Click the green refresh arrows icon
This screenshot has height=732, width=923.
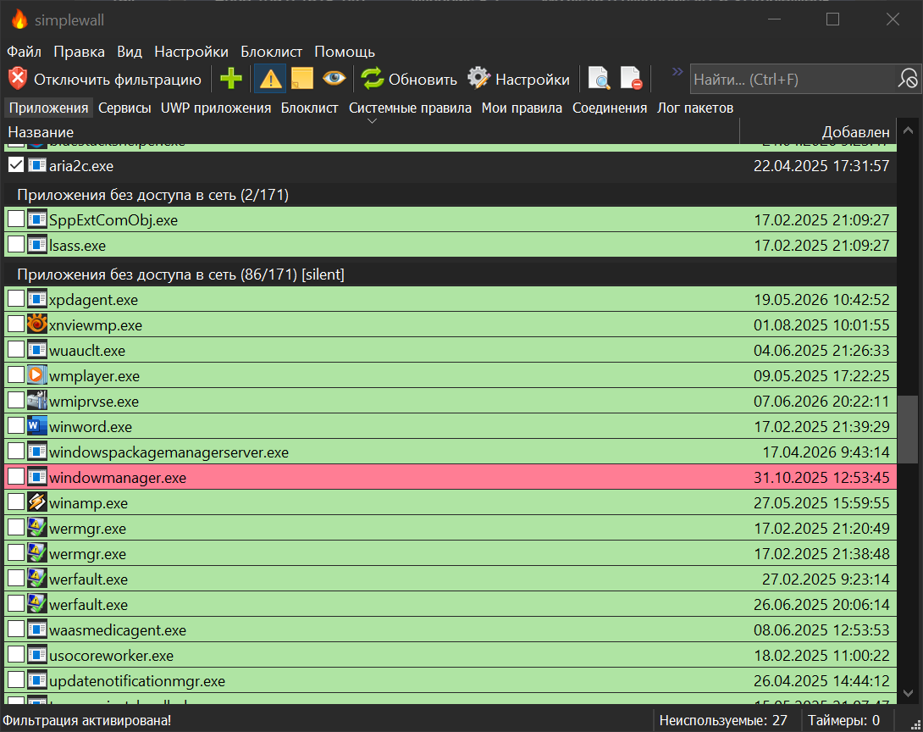pos(372,79)
